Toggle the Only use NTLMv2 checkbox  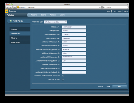coord(63,79)
